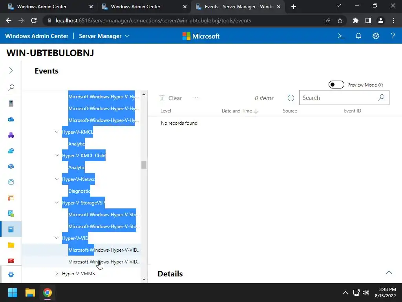Select the Analytic log under Hyper-V-KMCL-Child
This screenshot has height=302, width=402.
coord(77,168)
